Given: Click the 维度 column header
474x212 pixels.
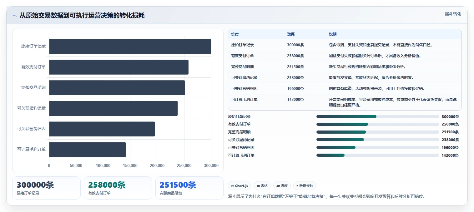Looking at the screenshot, I should click(x=235, y=34).
